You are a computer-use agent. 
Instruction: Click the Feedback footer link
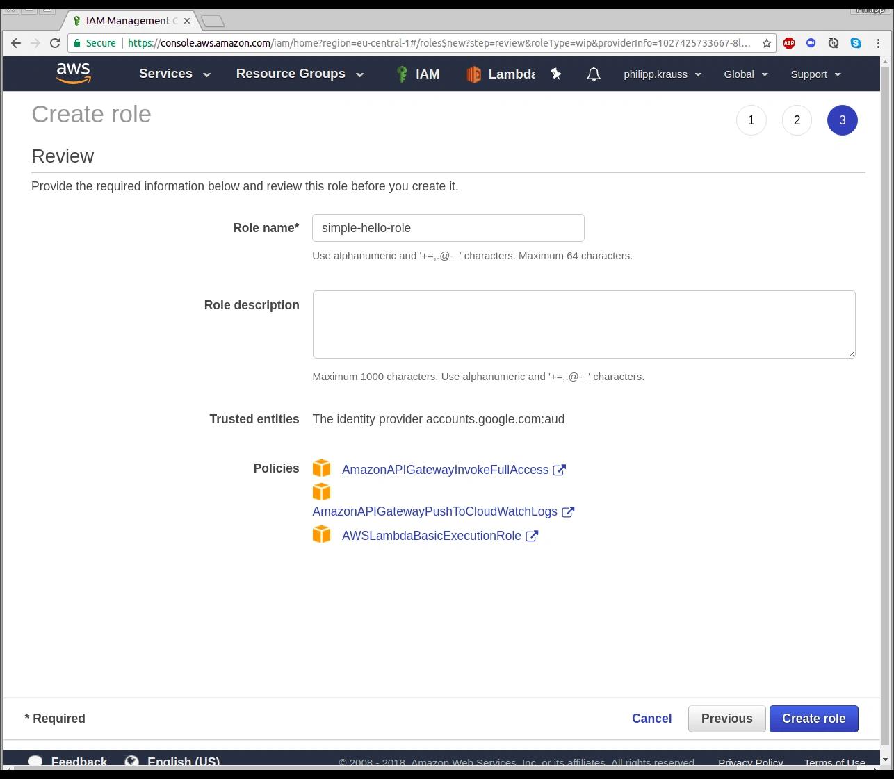[x=79, y=761]
